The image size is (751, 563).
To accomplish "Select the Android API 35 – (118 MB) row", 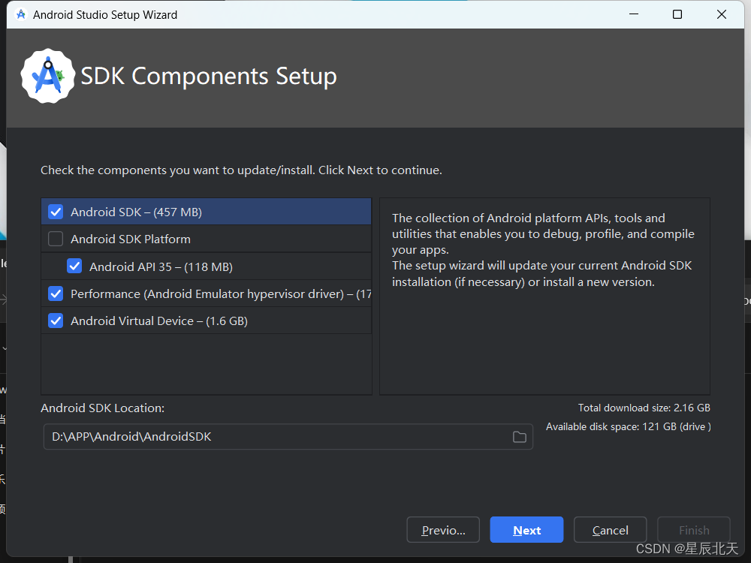I will tap(207, 266).
